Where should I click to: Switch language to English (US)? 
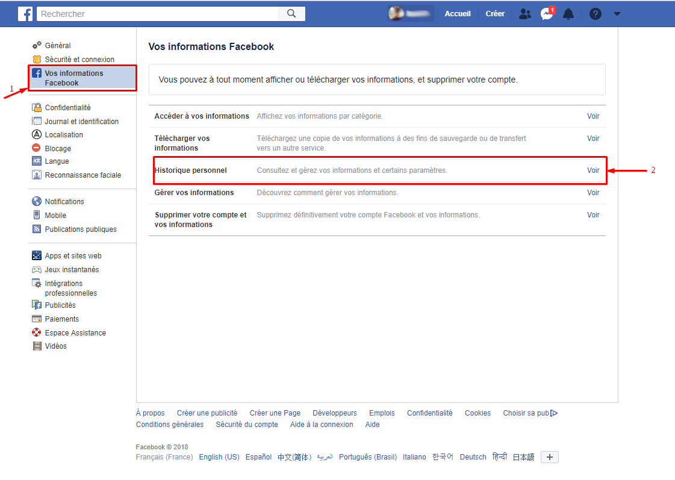point(219,457)
